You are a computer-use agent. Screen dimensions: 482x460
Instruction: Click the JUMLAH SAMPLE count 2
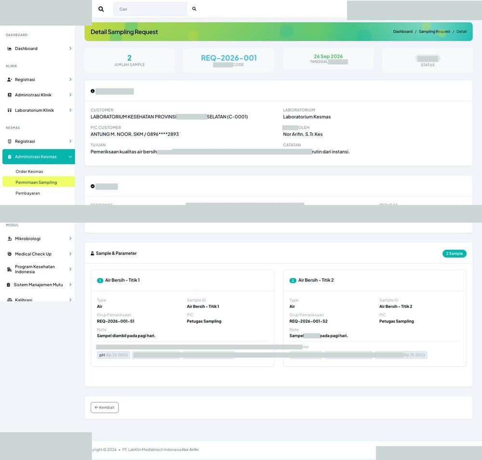coord(129,58)
